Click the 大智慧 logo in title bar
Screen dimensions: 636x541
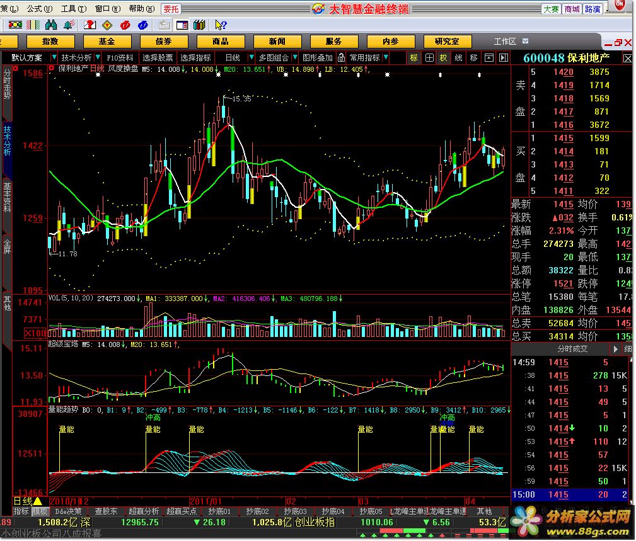coord(318,9)
